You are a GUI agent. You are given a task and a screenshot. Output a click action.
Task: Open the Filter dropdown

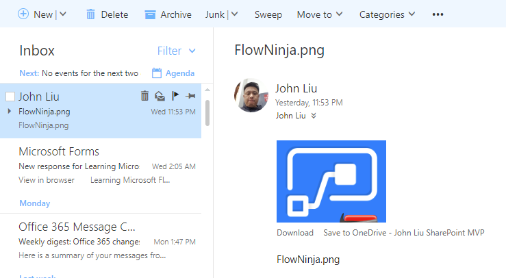pyautogui.click(x=176, y=51)
